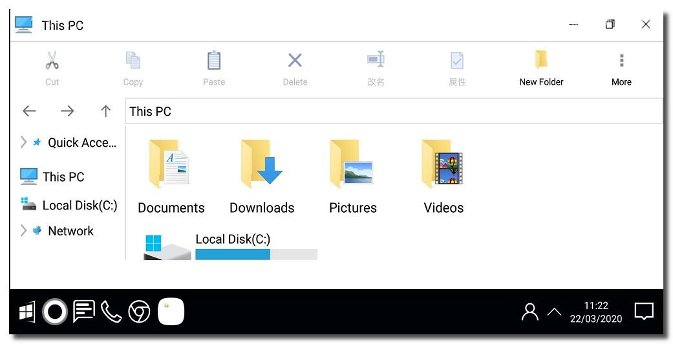This screenshot has width=673, height=344.
Task: Select the Downloads folder
Action: 262,177
